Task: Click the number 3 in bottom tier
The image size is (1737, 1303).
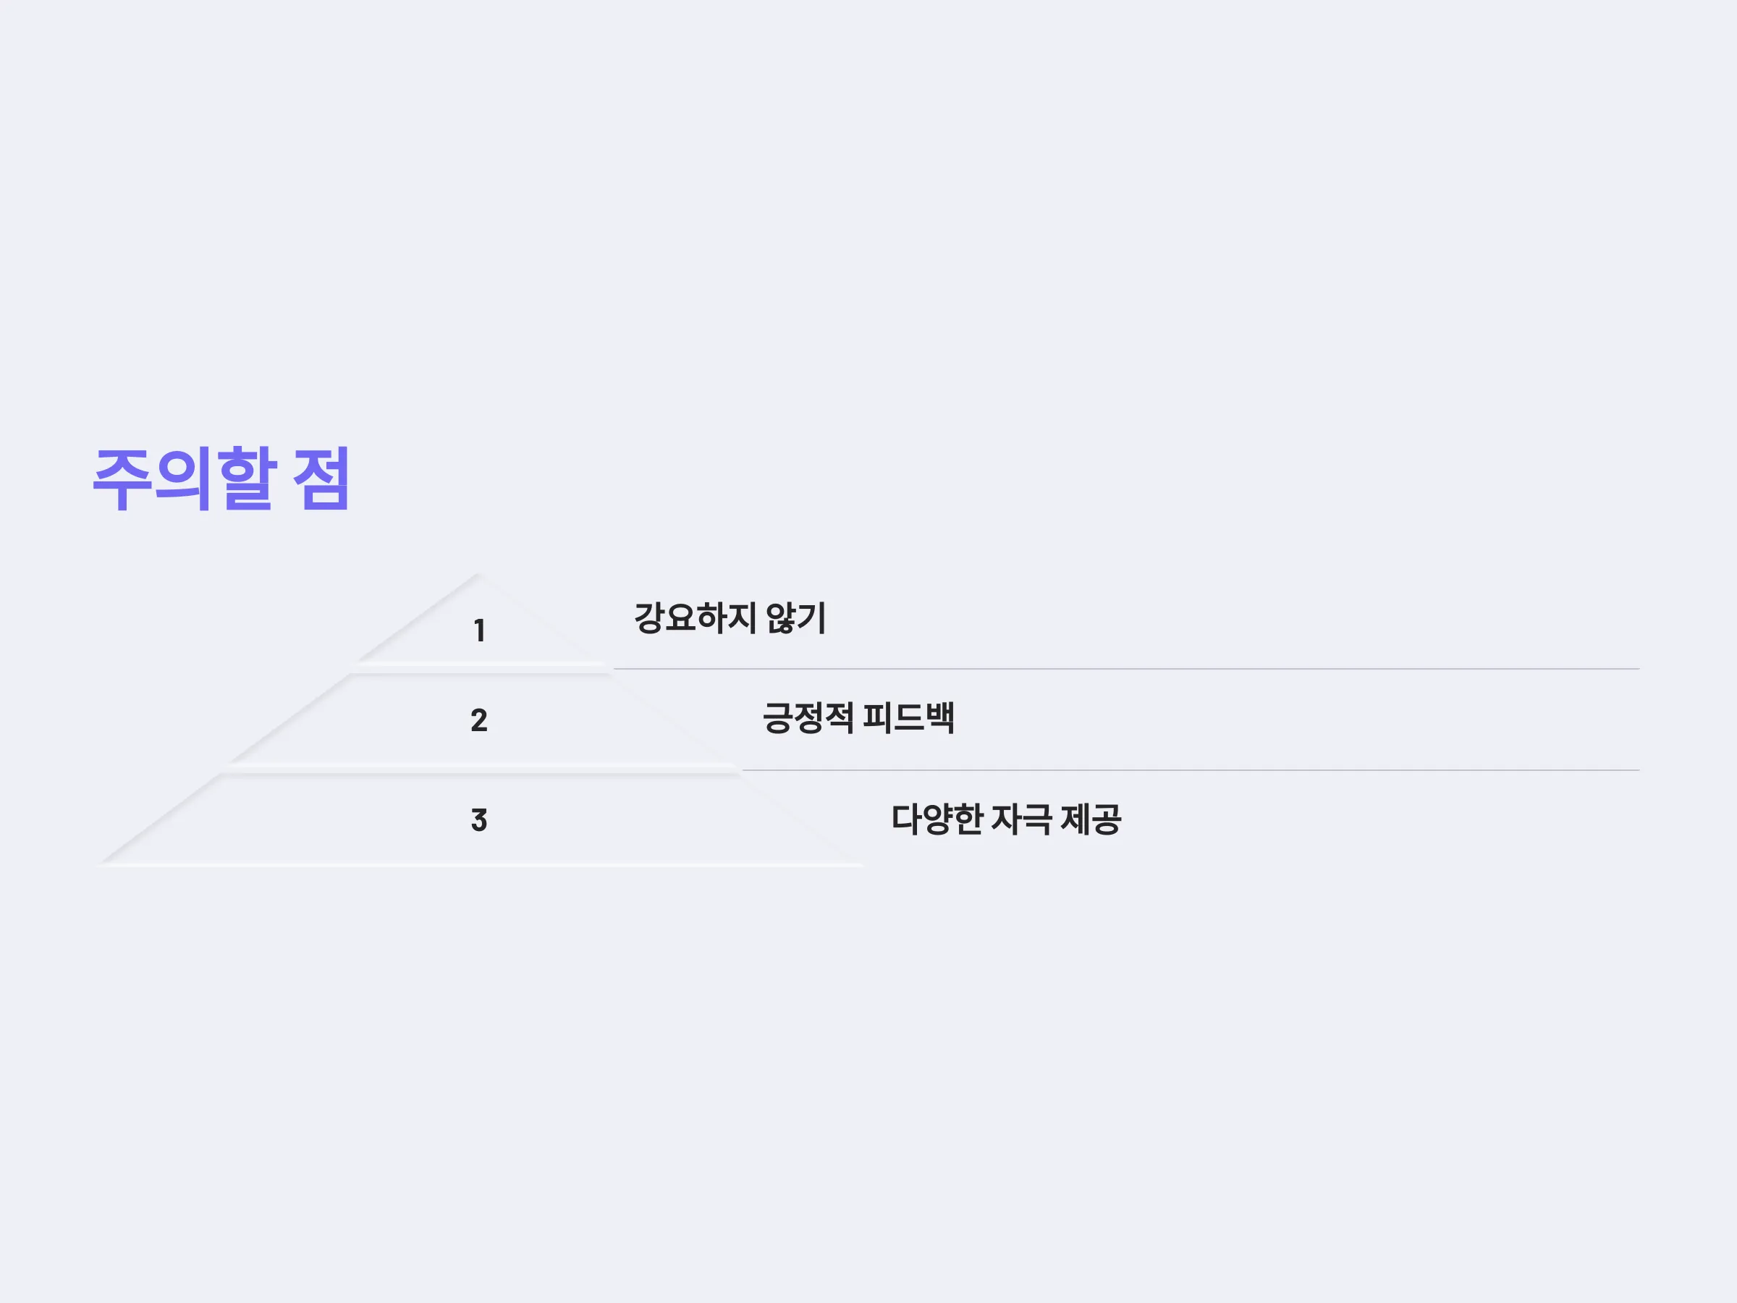Action: click(479, 820)
